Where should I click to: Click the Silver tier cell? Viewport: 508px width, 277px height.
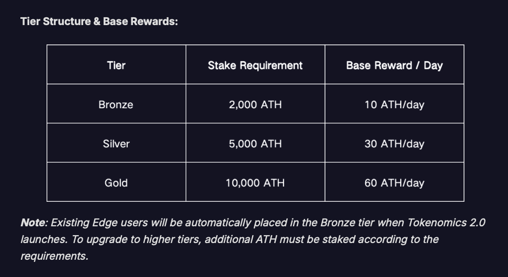[x=116, y=143]
